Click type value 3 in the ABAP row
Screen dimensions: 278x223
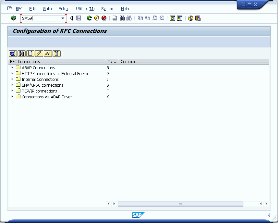pyautogui.click(x=108, y=68)
